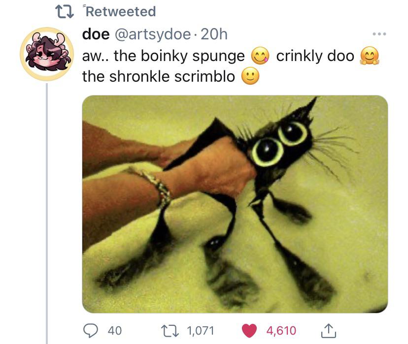This screenshot has width=408, height=344.
Task: Click the smiley emoji after "scrimblo"
Action: pyautogui.click(x=250, y=77)
